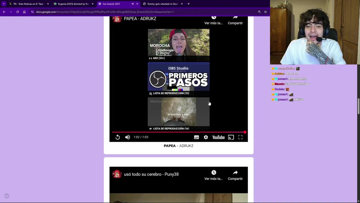
Task: Click 'Ver más tarde' on PAPEA video
Action: pyautogui.click(x=213, y=20)
